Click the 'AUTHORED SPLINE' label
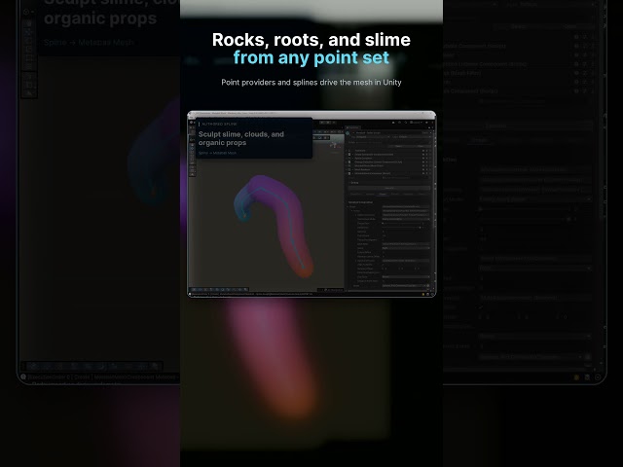Screen dimensions: 623x467 pos(219,124)
